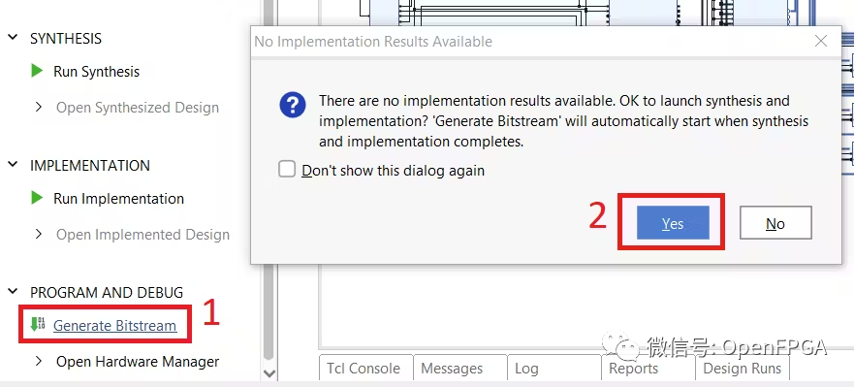Decline with the No button

pos(775,223)
